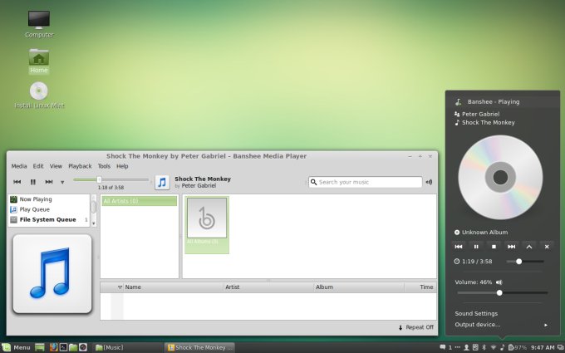This screenshot has width=565, height=353.
Task: Select File System Queue in sidebar
Action: [x=49, y=219]
